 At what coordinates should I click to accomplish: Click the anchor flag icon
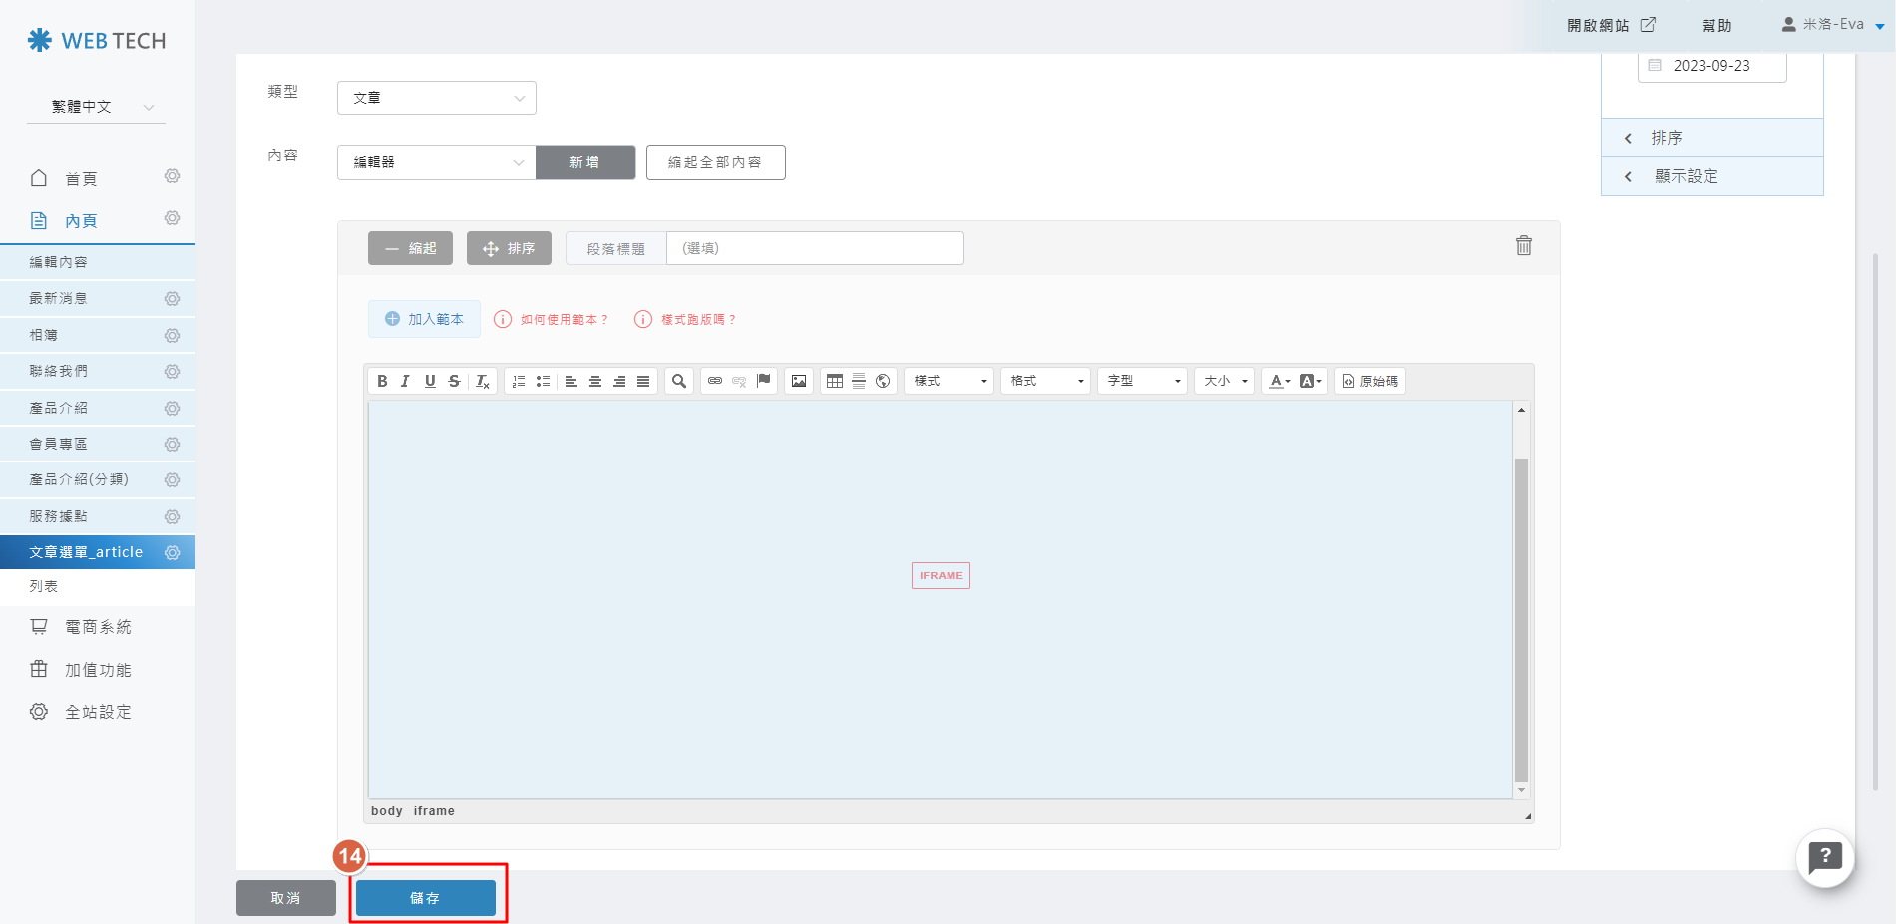[764, 380]
